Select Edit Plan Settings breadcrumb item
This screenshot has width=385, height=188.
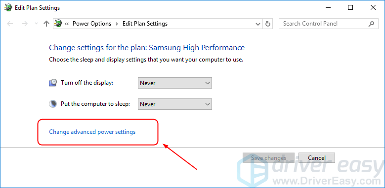point(145,24)
